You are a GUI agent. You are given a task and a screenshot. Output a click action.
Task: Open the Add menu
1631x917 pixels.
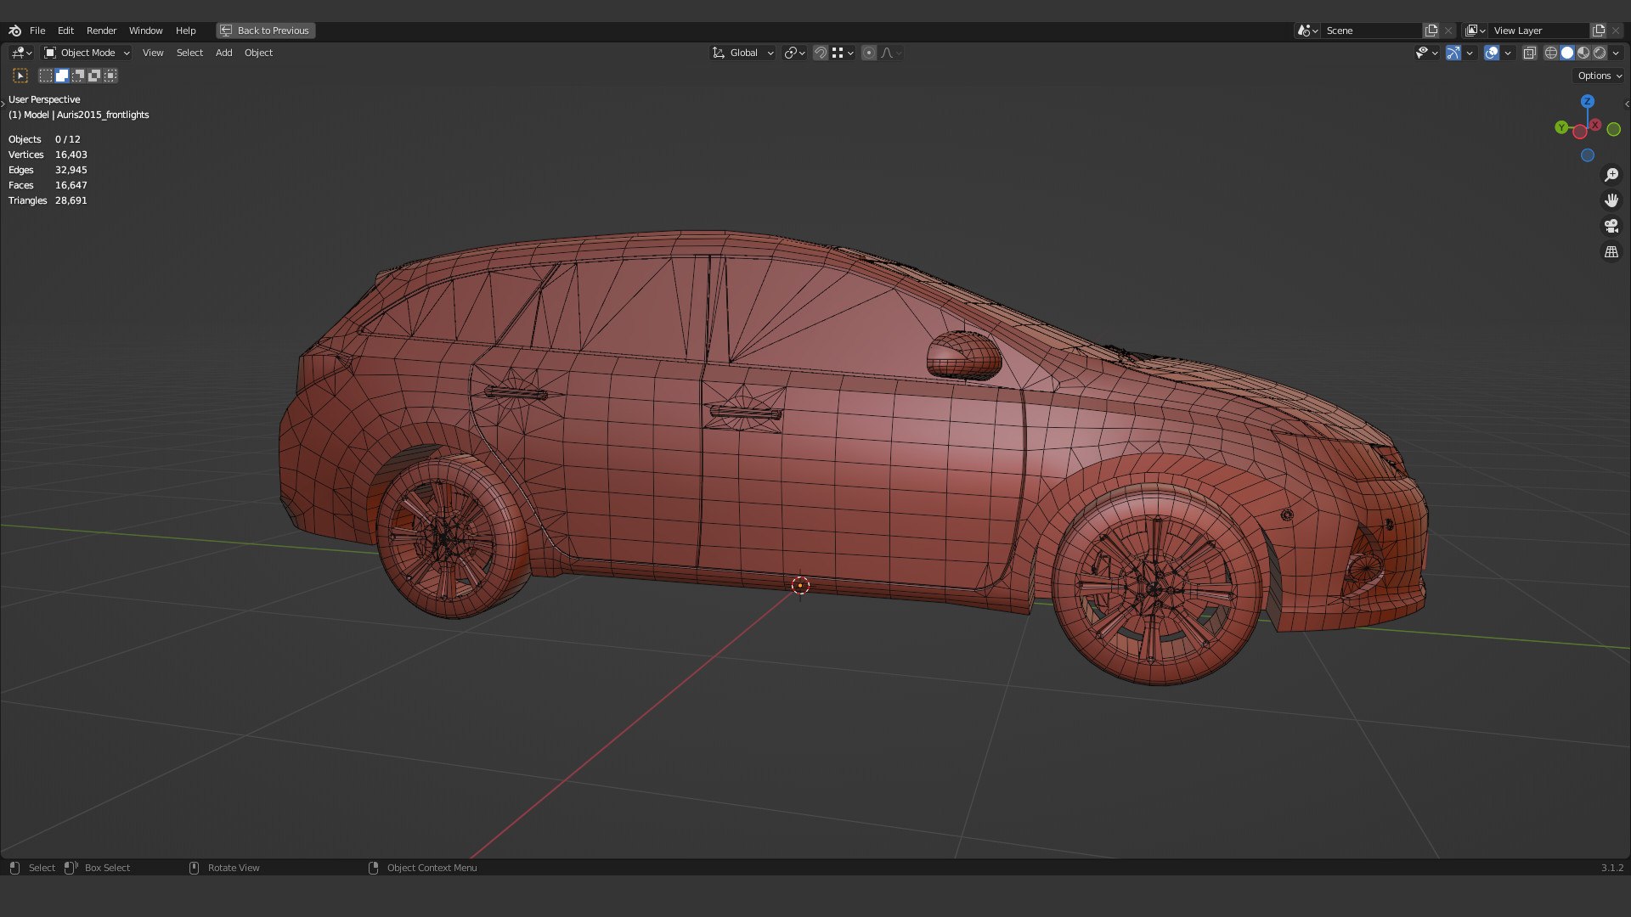pos(223,53)
